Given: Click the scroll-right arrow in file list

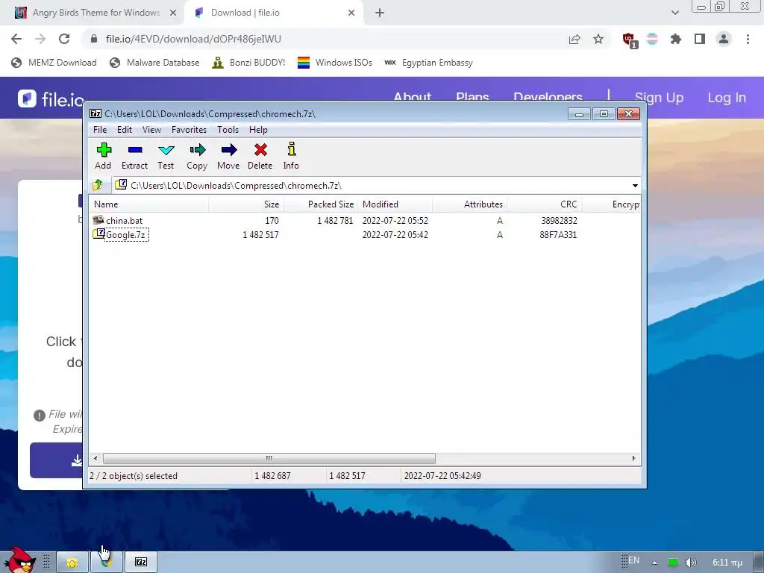Looking at the screenshot, I should pyautogui.click(x=633, y=458).
